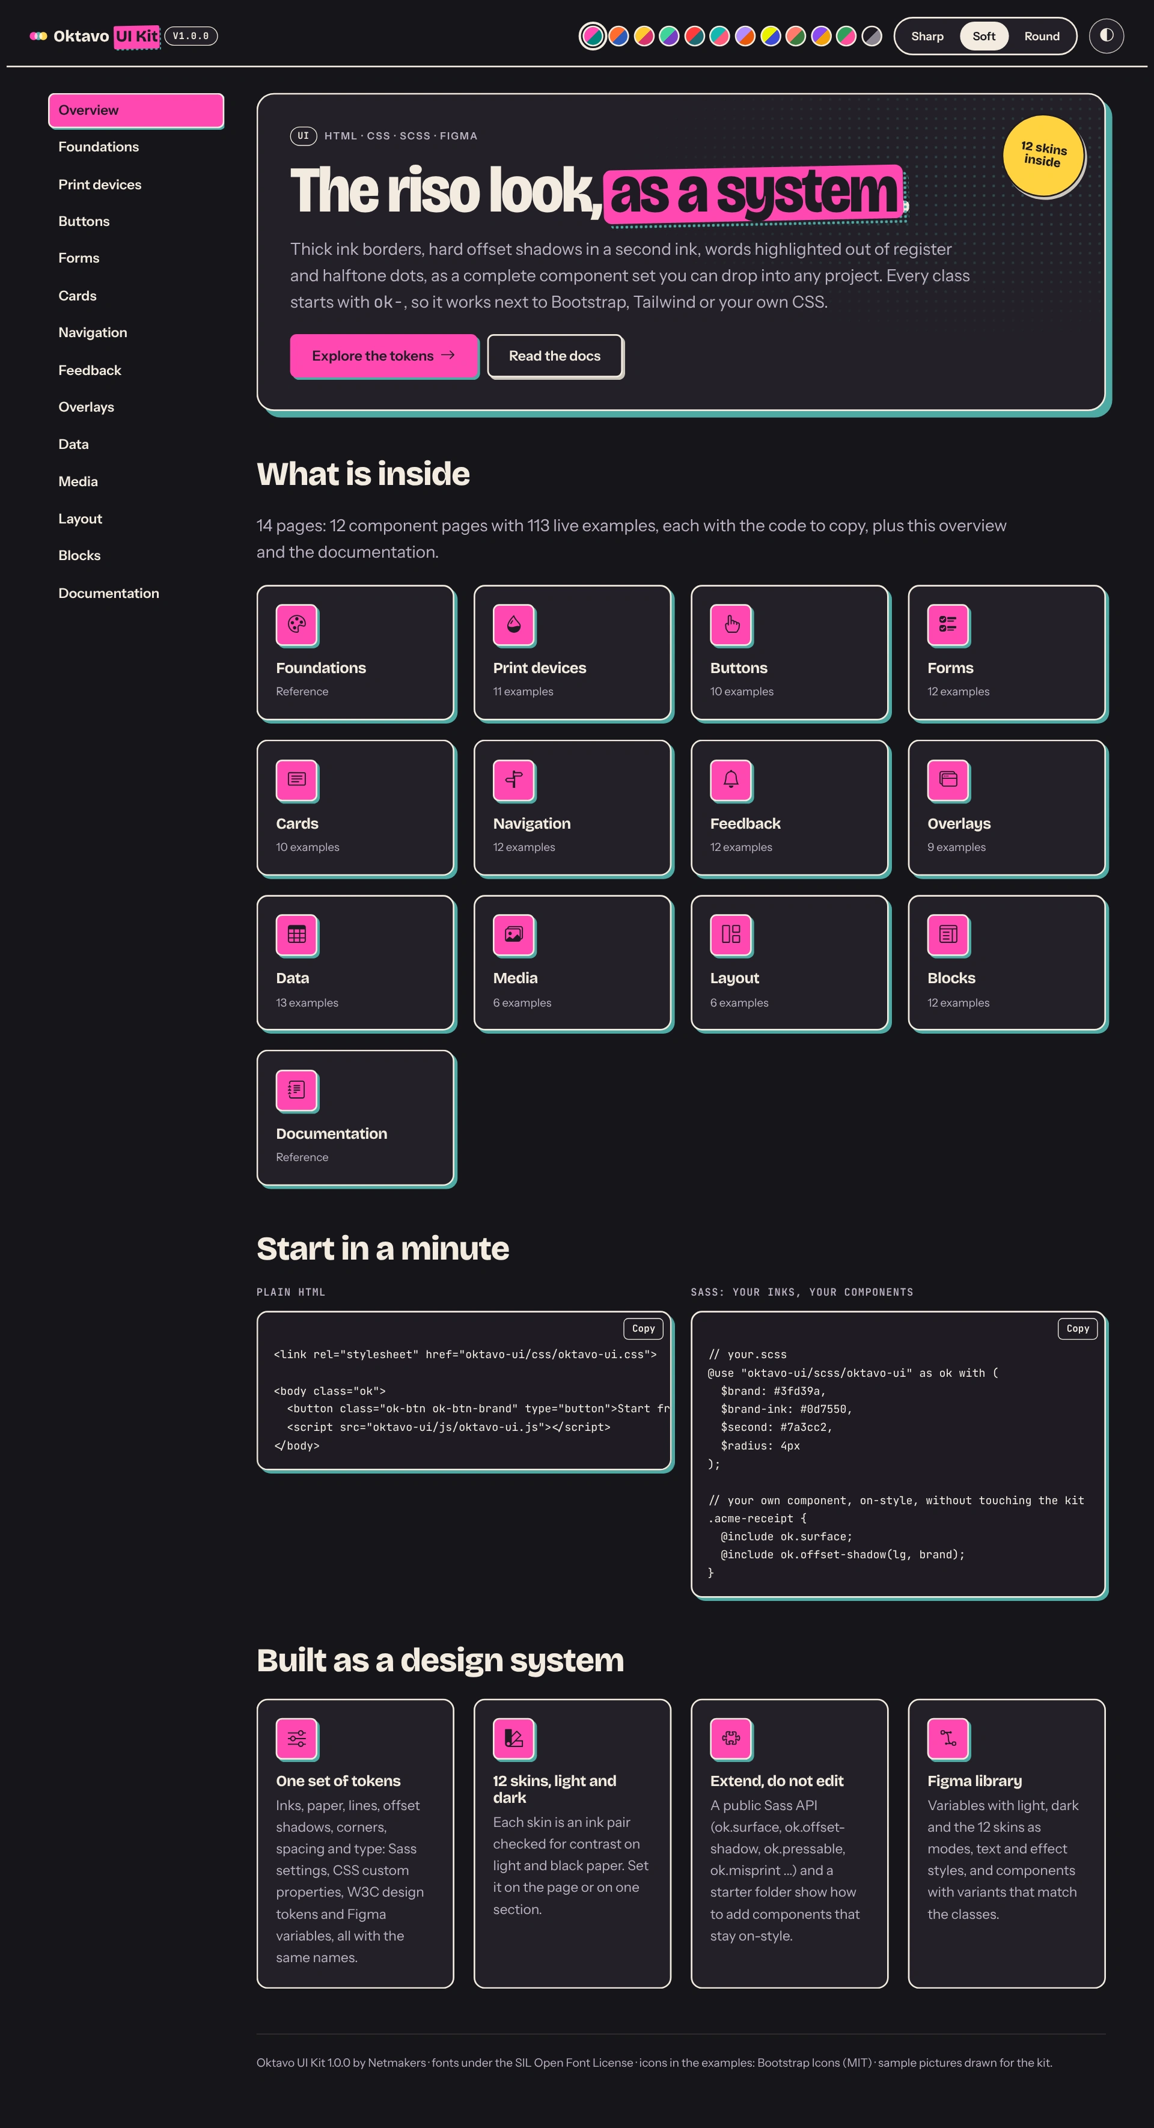Click the text card icon on the Cards tile
This screenshot has height=2128, width=1154.
coord(296,780)
